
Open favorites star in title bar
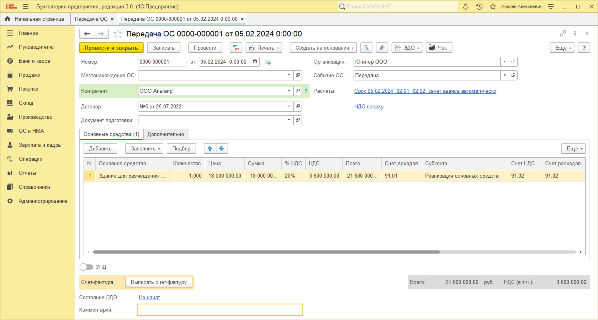pyautogui.click(x=493, y=7)
